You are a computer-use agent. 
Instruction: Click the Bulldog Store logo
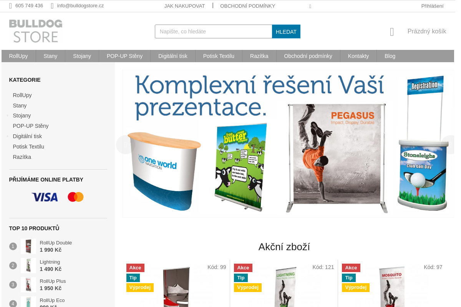click(36, 31)
